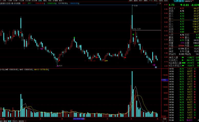Click the small circle icon at chart top right
Screen dimensions: 199x122
157,3
